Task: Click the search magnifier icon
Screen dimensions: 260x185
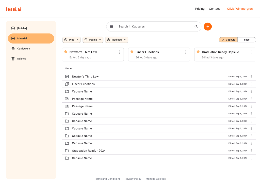Action: pos(196,26)
